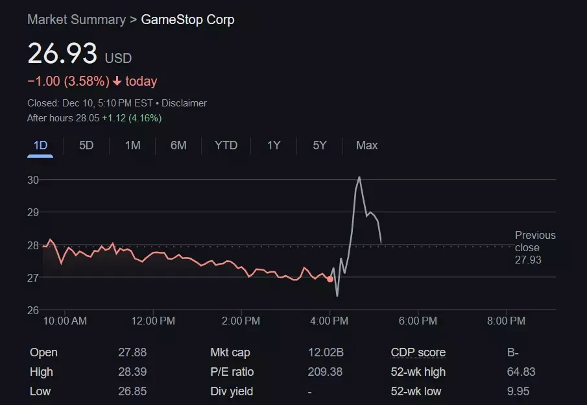The image size is (587, 405).
Task: Click the GameStop Corp title
Action: 187,19
